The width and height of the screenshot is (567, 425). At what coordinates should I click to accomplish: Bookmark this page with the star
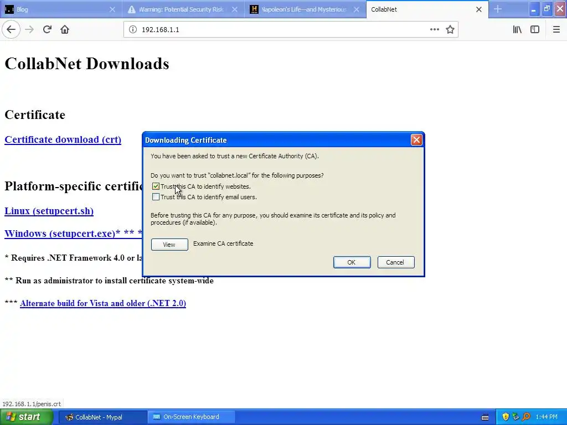pos(450,30)
